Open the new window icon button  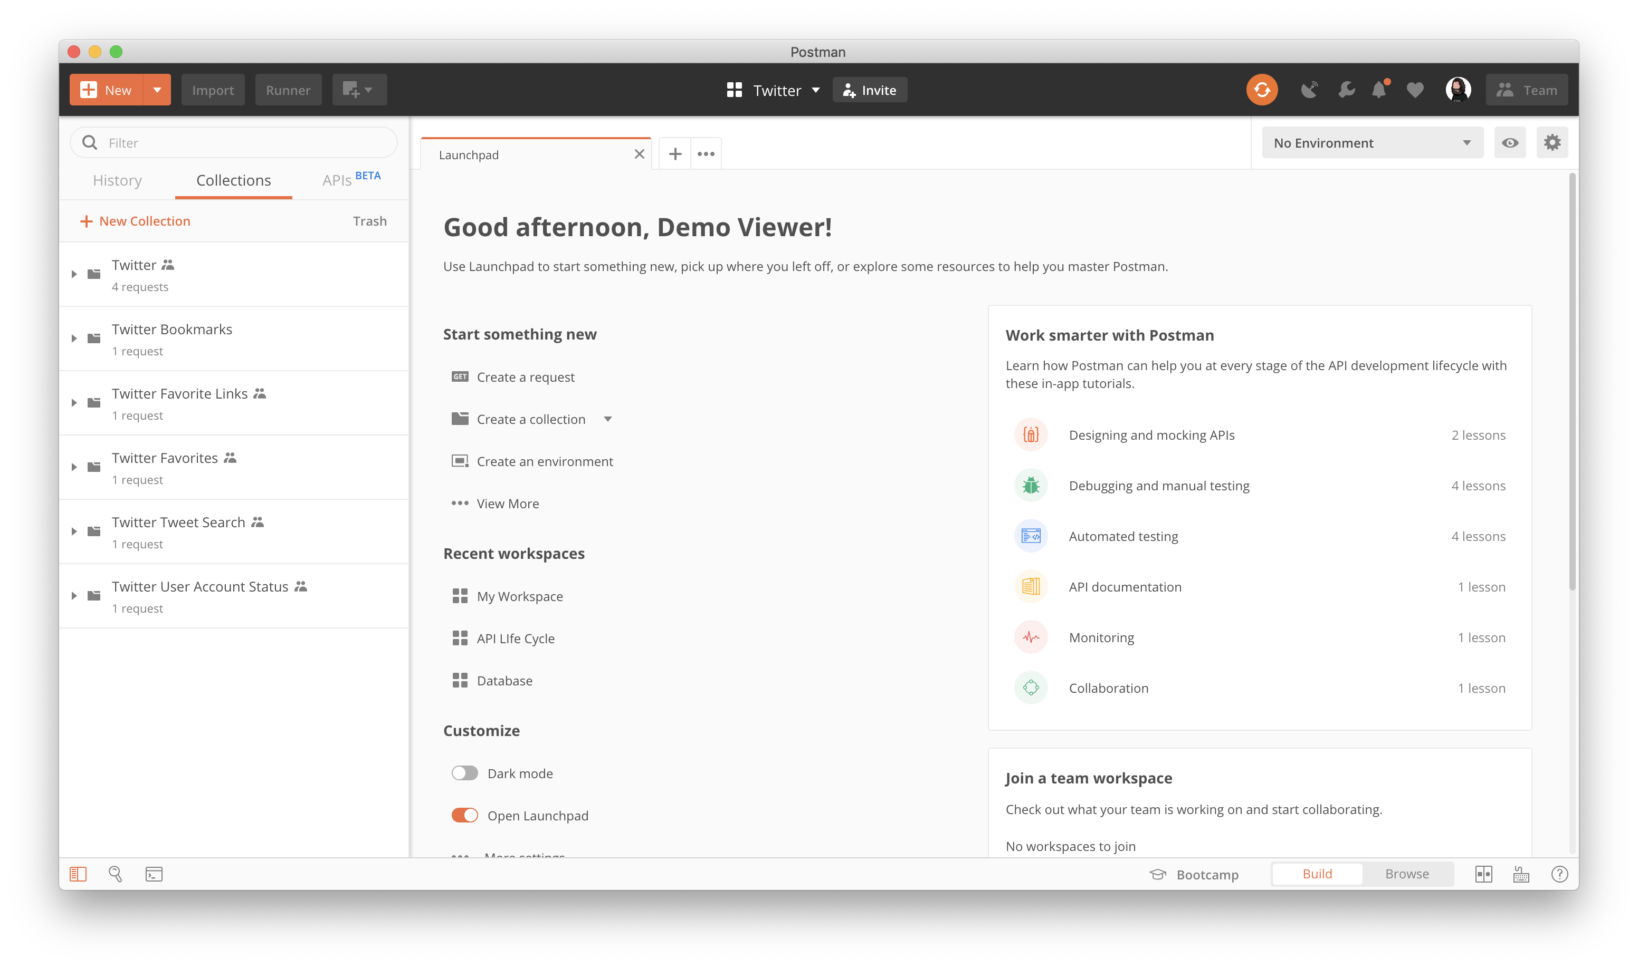(359, 90)
